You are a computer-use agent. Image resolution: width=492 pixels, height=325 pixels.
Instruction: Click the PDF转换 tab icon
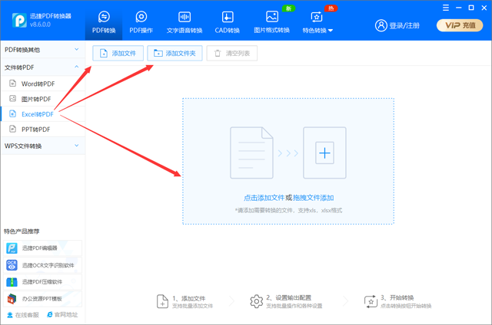point(104,17)
